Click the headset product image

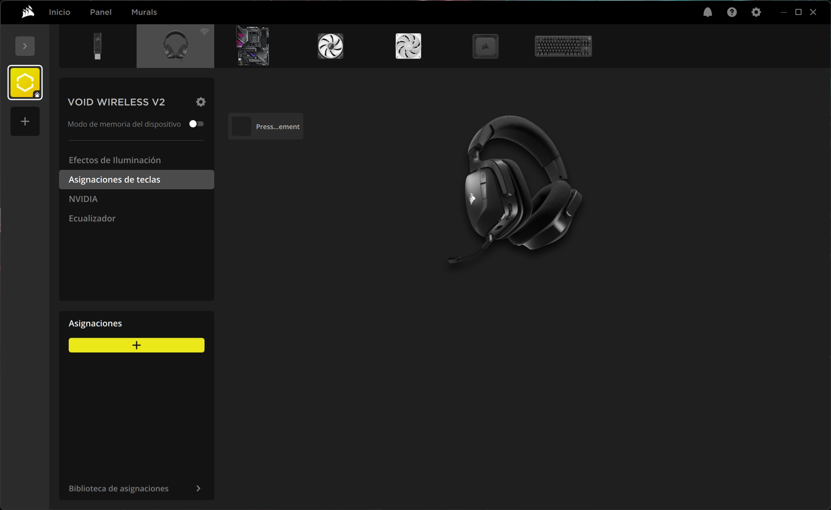pos(515,189)
